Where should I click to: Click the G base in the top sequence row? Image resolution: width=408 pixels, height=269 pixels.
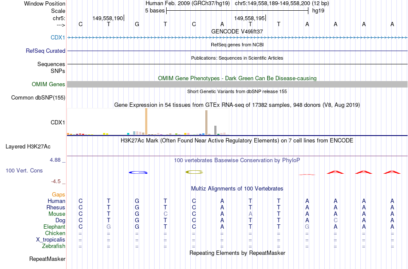[137, 24]
